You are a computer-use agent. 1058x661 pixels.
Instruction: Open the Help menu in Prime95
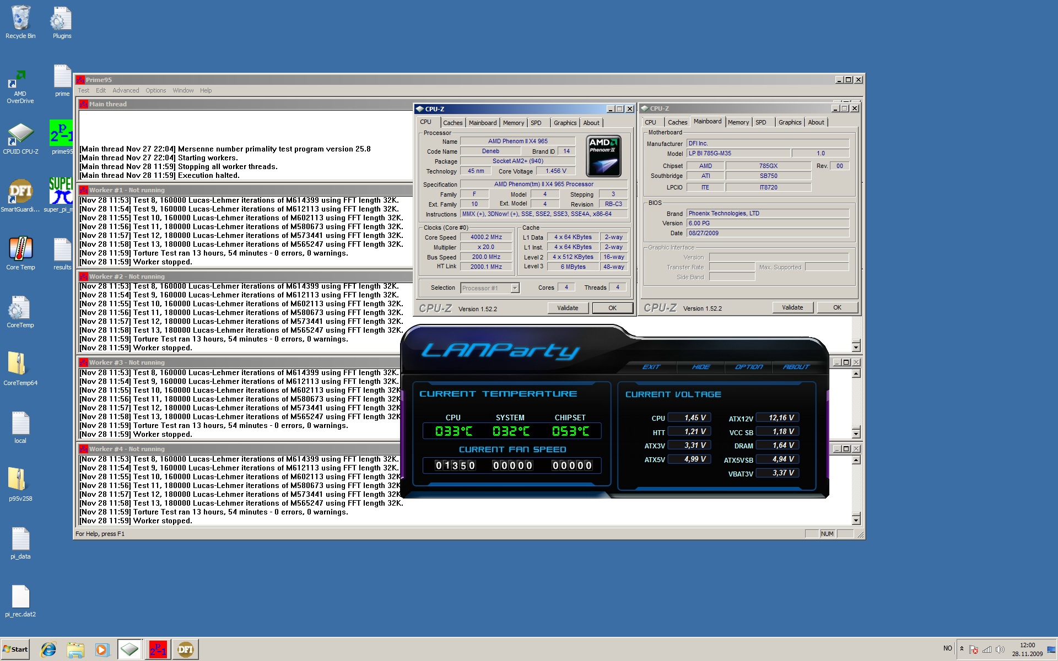(206, 90)
